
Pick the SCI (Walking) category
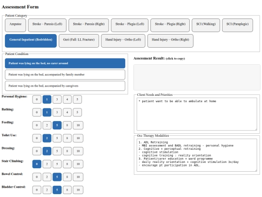(206, 25)
